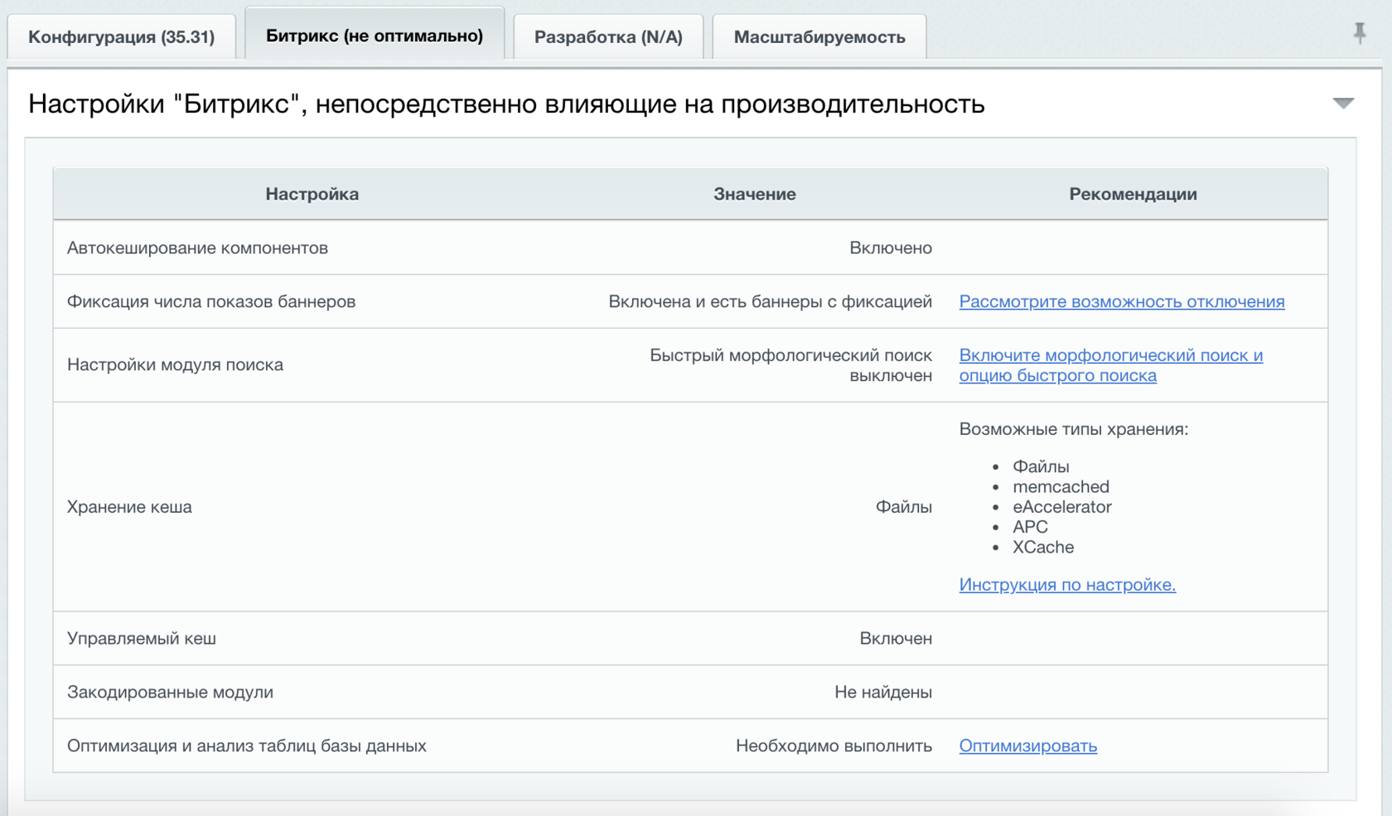Click the Файлы value in cache storage row
This screenshot has width=1392, height=816.
904,507
